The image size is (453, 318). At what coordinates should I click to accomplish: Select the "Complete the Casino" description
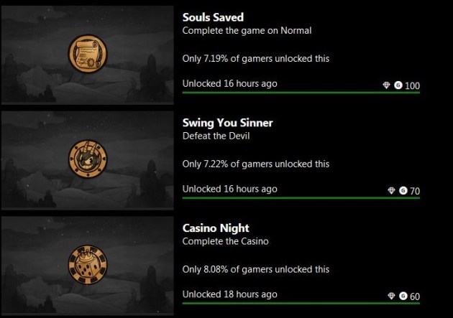pyautogui.click(x=225, y=241)
